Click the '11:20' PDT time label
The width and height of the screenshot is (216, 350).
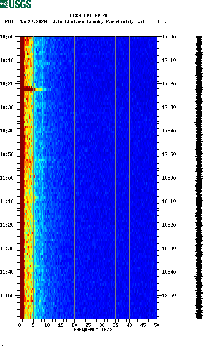[7, 225]
